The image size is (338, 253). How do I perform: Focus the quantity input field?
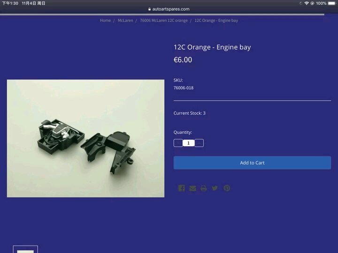click(189, 143)
